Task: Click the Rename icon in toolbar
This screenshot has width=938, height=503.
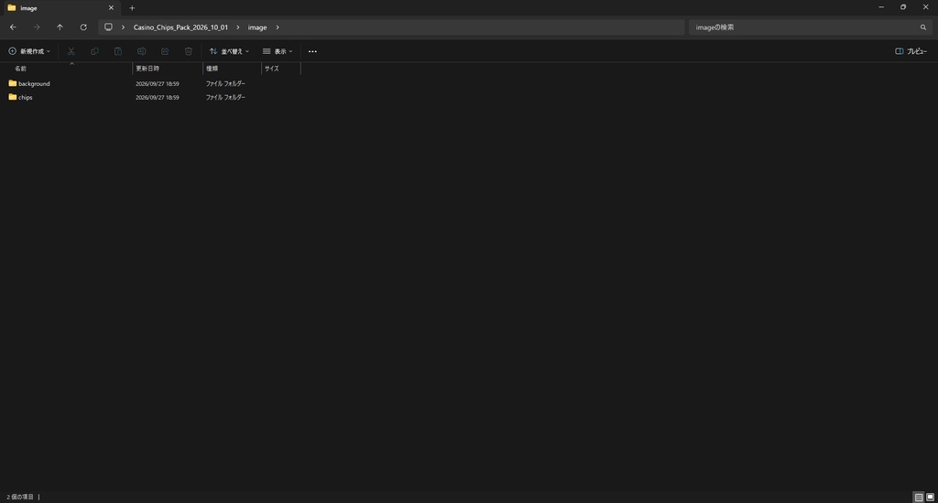Action: (141, 51)
